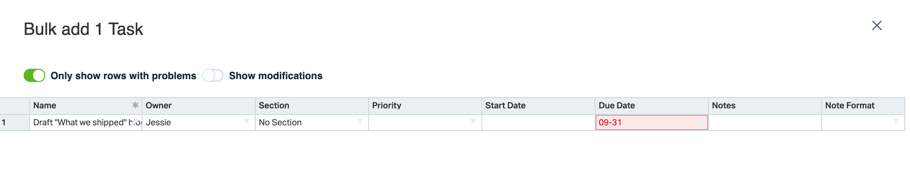The height and width of the screenshot is (179, 910).
Task: Open the Note Format dropdown arrow
Action: (x=896, y=122)
